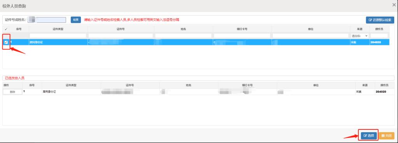Click the 检索 search button

76,20
